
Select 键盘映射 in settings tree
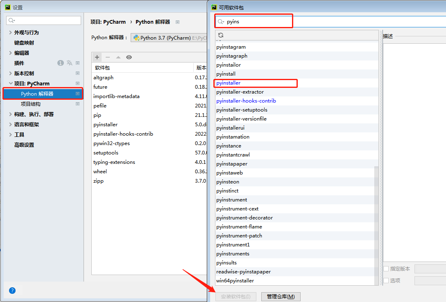point(24,43)
